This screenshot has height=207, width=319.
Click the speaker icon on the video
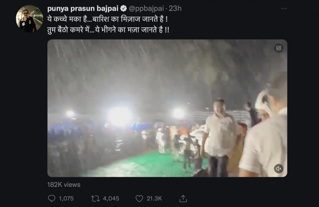[x=279, y=168]
